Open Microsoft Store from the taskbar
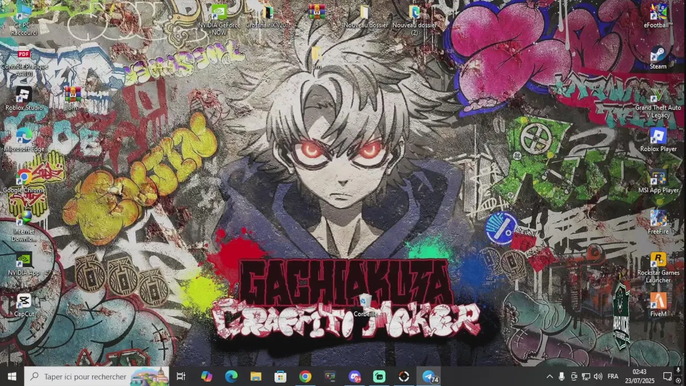 [x=280, y=377]
